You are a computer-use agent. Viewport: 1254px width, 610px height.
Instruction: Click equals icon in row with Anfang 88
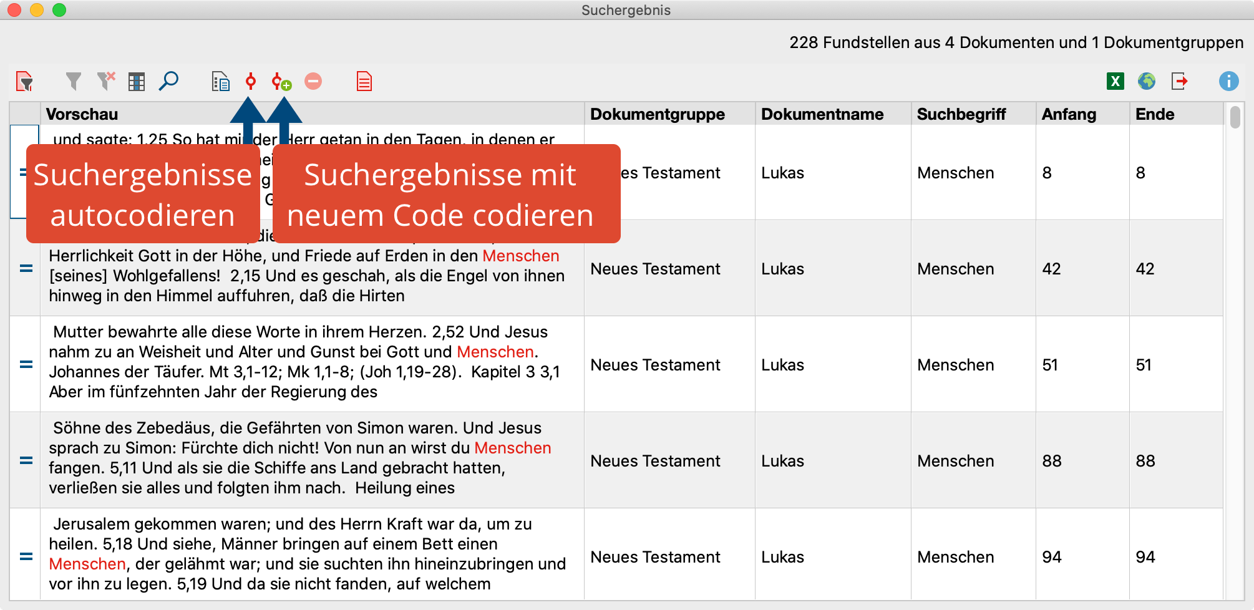(26, 460)
